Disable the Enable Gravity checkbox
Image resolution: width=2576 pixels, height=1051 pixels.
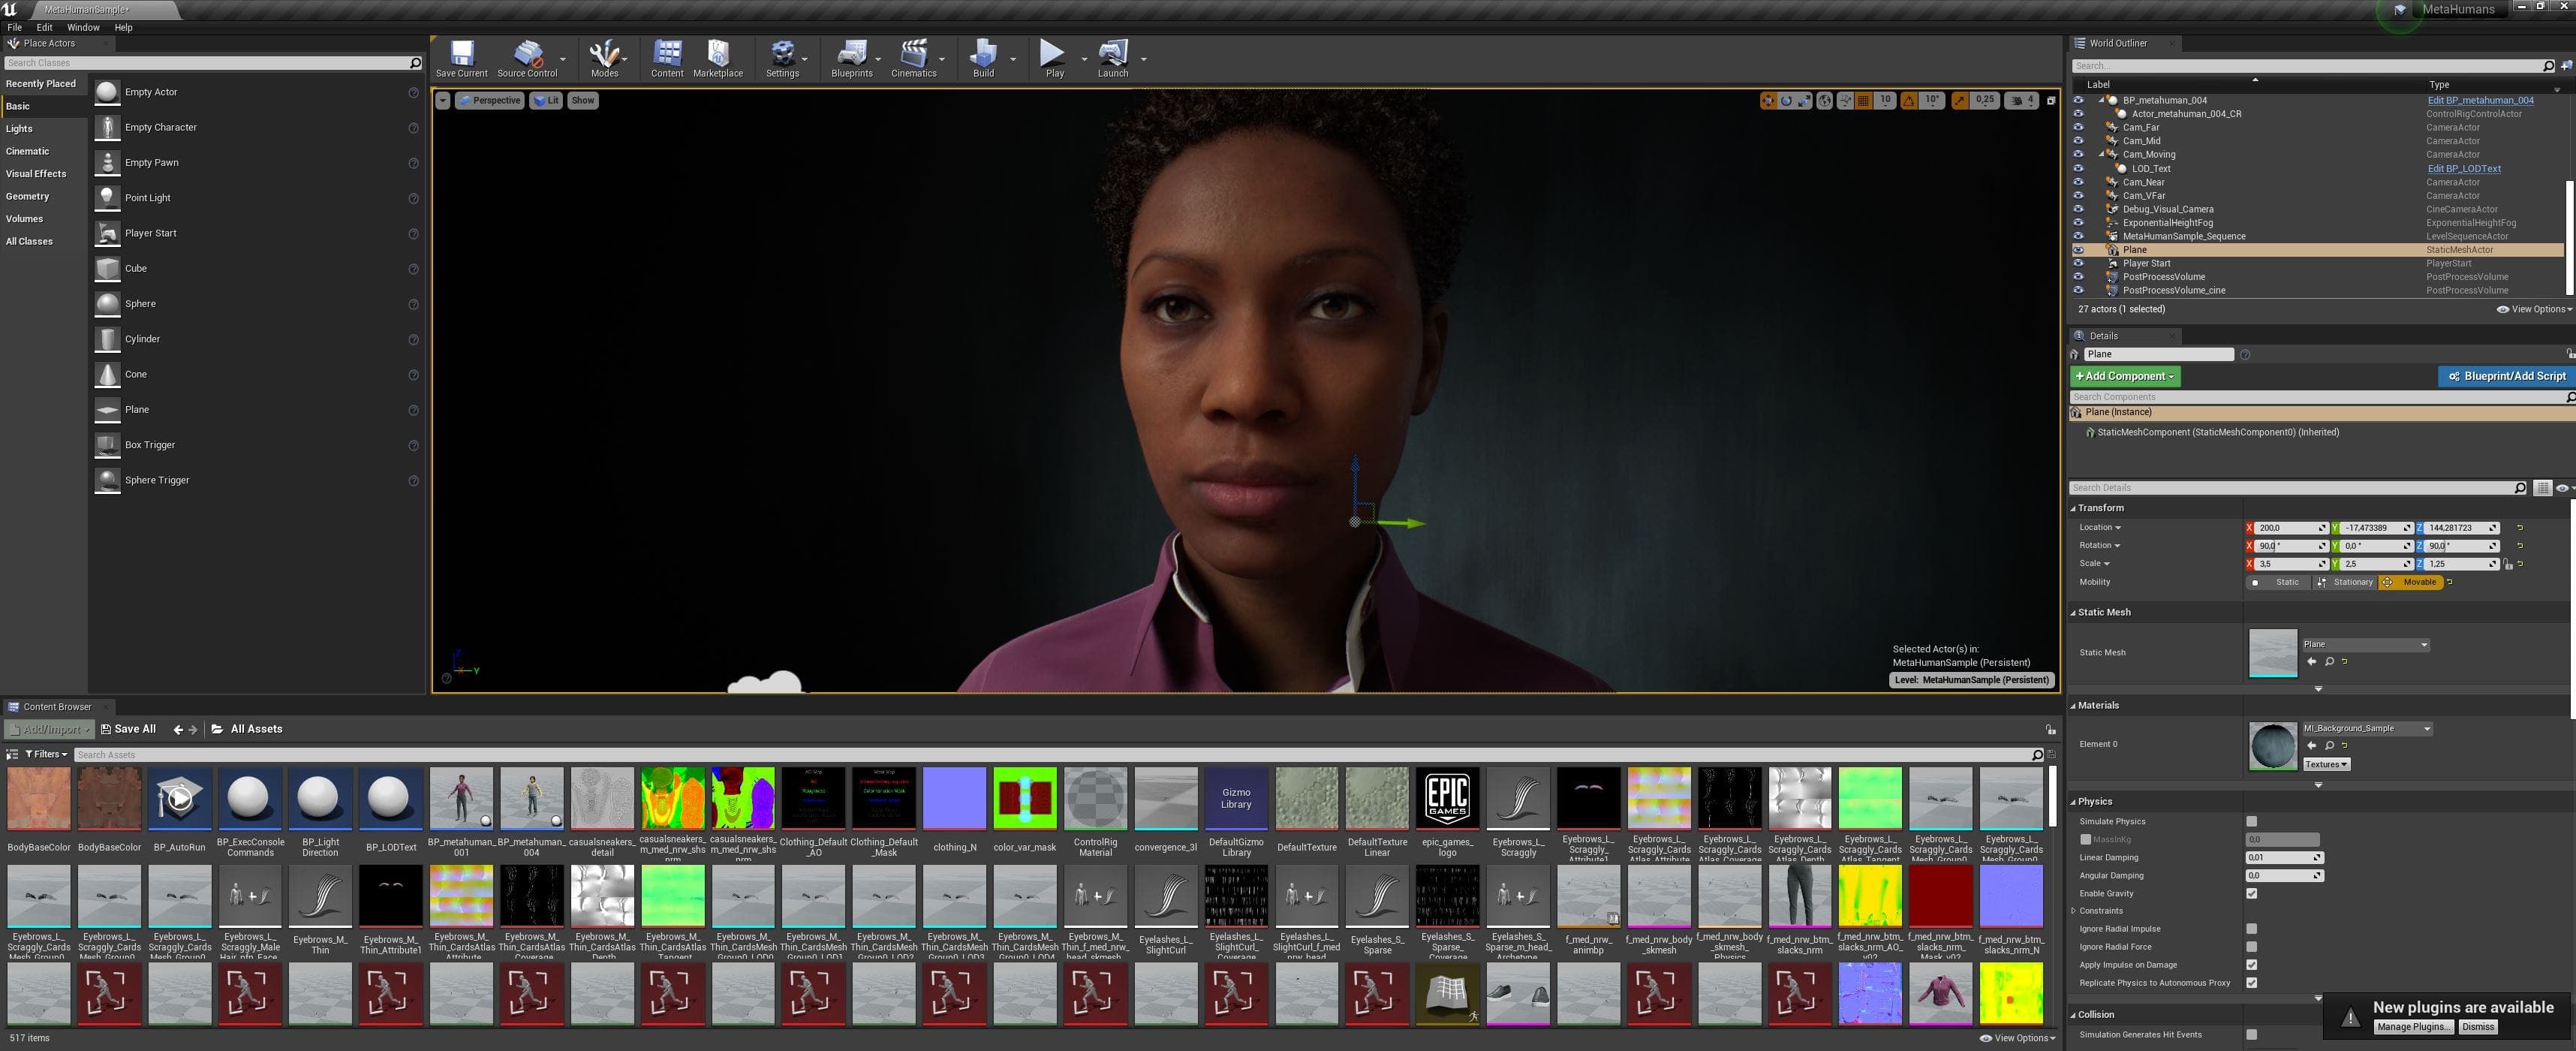click(x=2251, y=893)
